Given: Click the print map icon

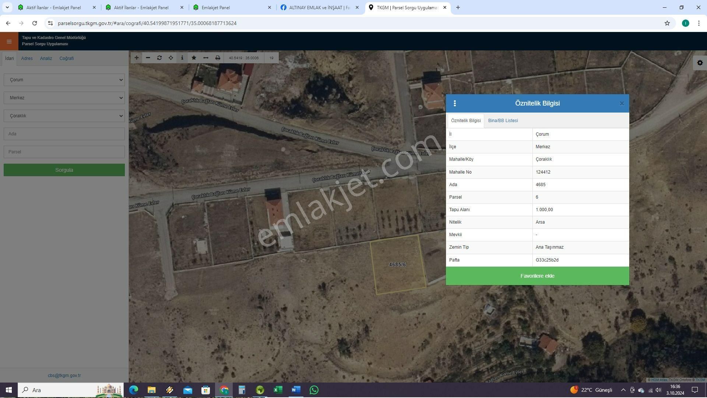Looking at the screenshot, I should (x=218, y=58).
